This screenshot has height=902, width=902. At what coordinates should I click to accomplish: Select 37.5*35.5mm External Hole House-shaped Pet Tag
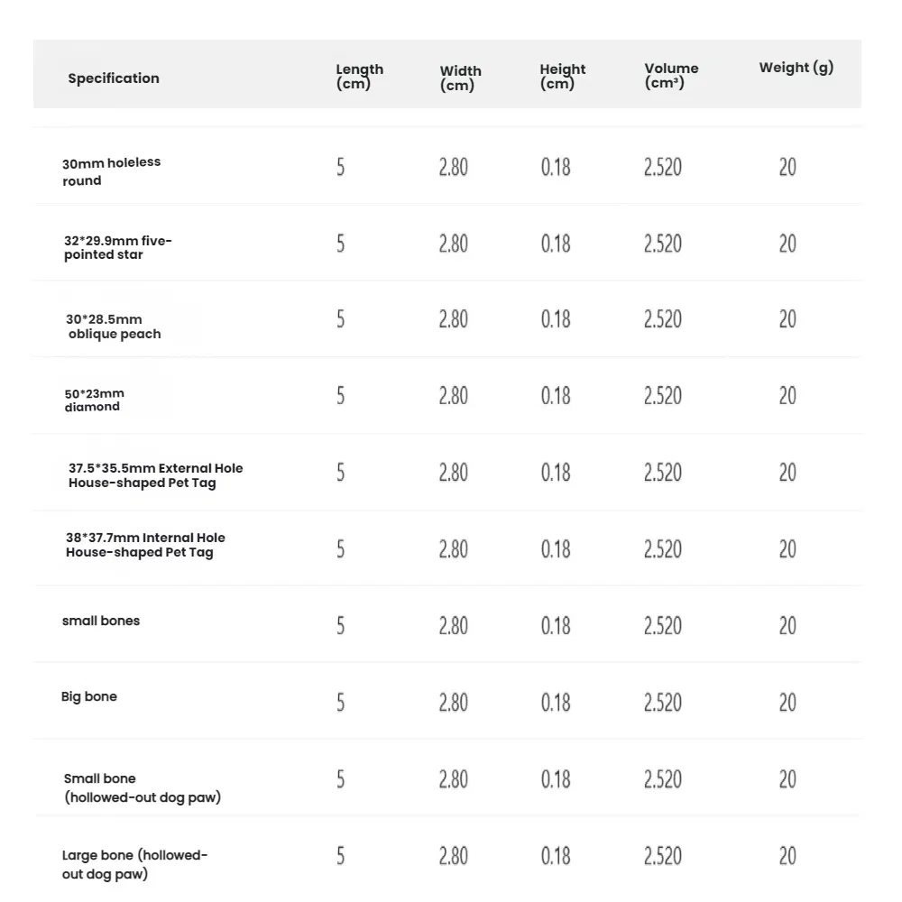[155, 475]
